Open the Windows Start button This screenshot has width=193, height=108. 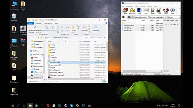click(12, 105)
